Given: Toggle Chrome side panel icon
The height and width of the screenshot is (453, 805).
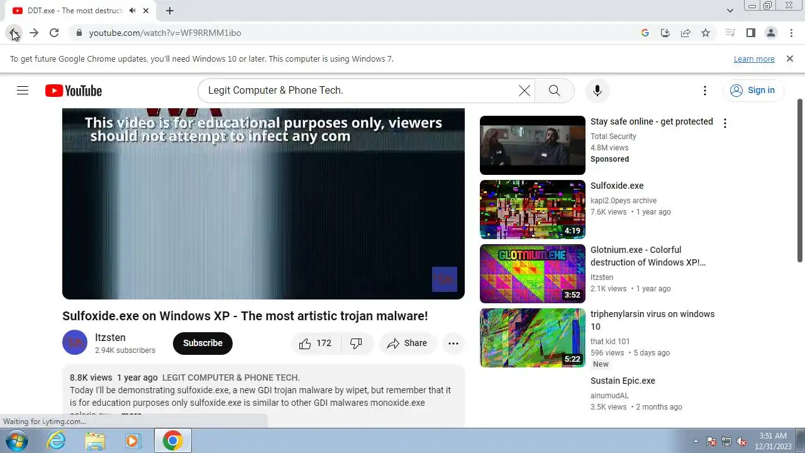Looking at the screenshot, I should pos(750,33).
